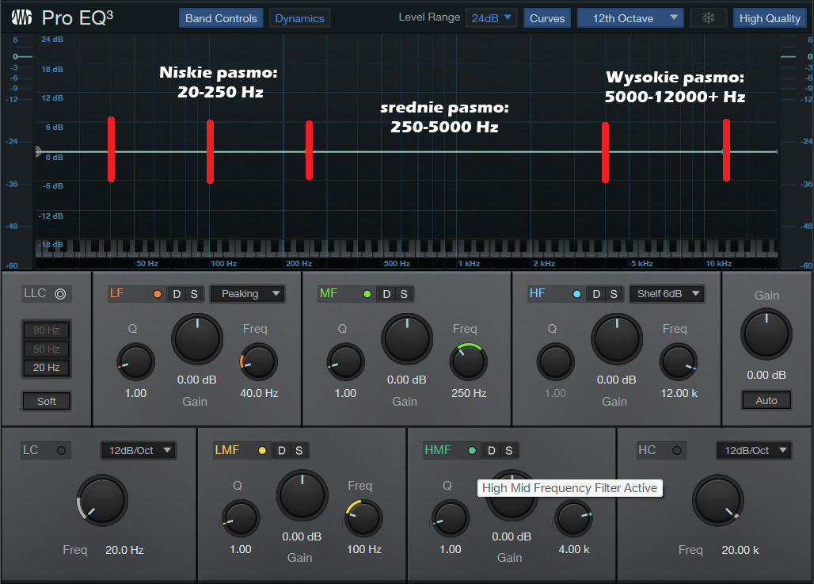This screenshot has width=814, height=584.
Task: Switch to the Dynamics tab
Action: coord(299,18)
